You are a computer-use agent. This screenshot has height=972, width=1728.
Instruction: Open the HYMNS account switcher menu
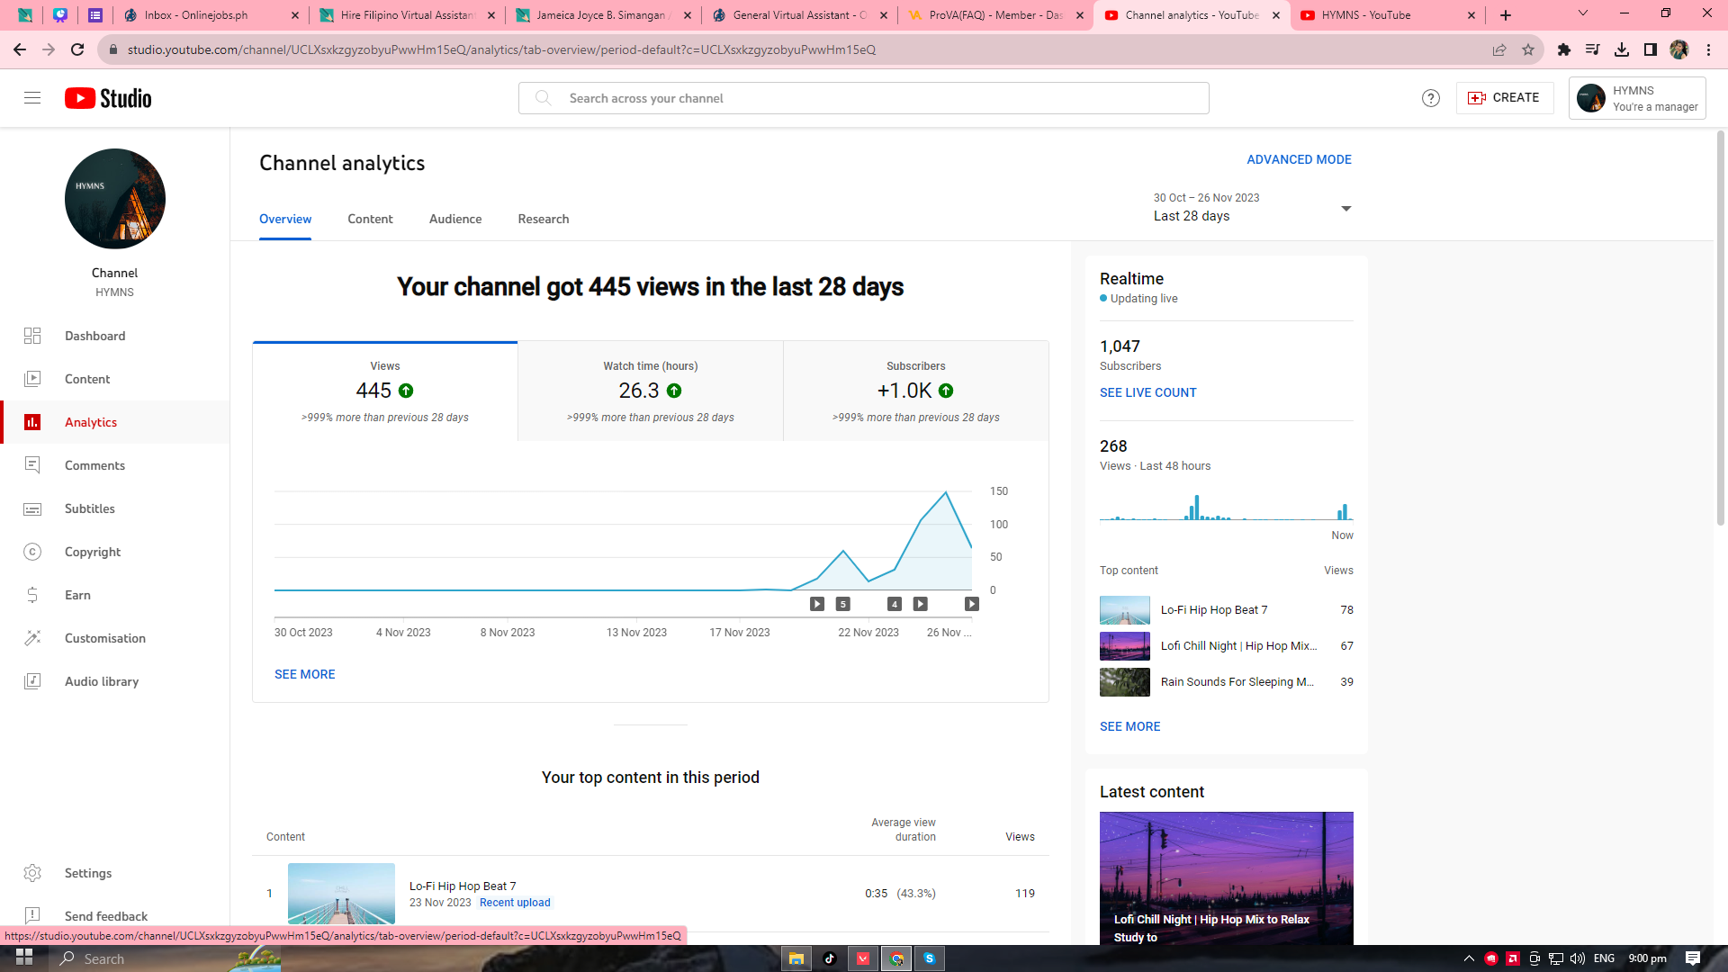point(1636,98)
